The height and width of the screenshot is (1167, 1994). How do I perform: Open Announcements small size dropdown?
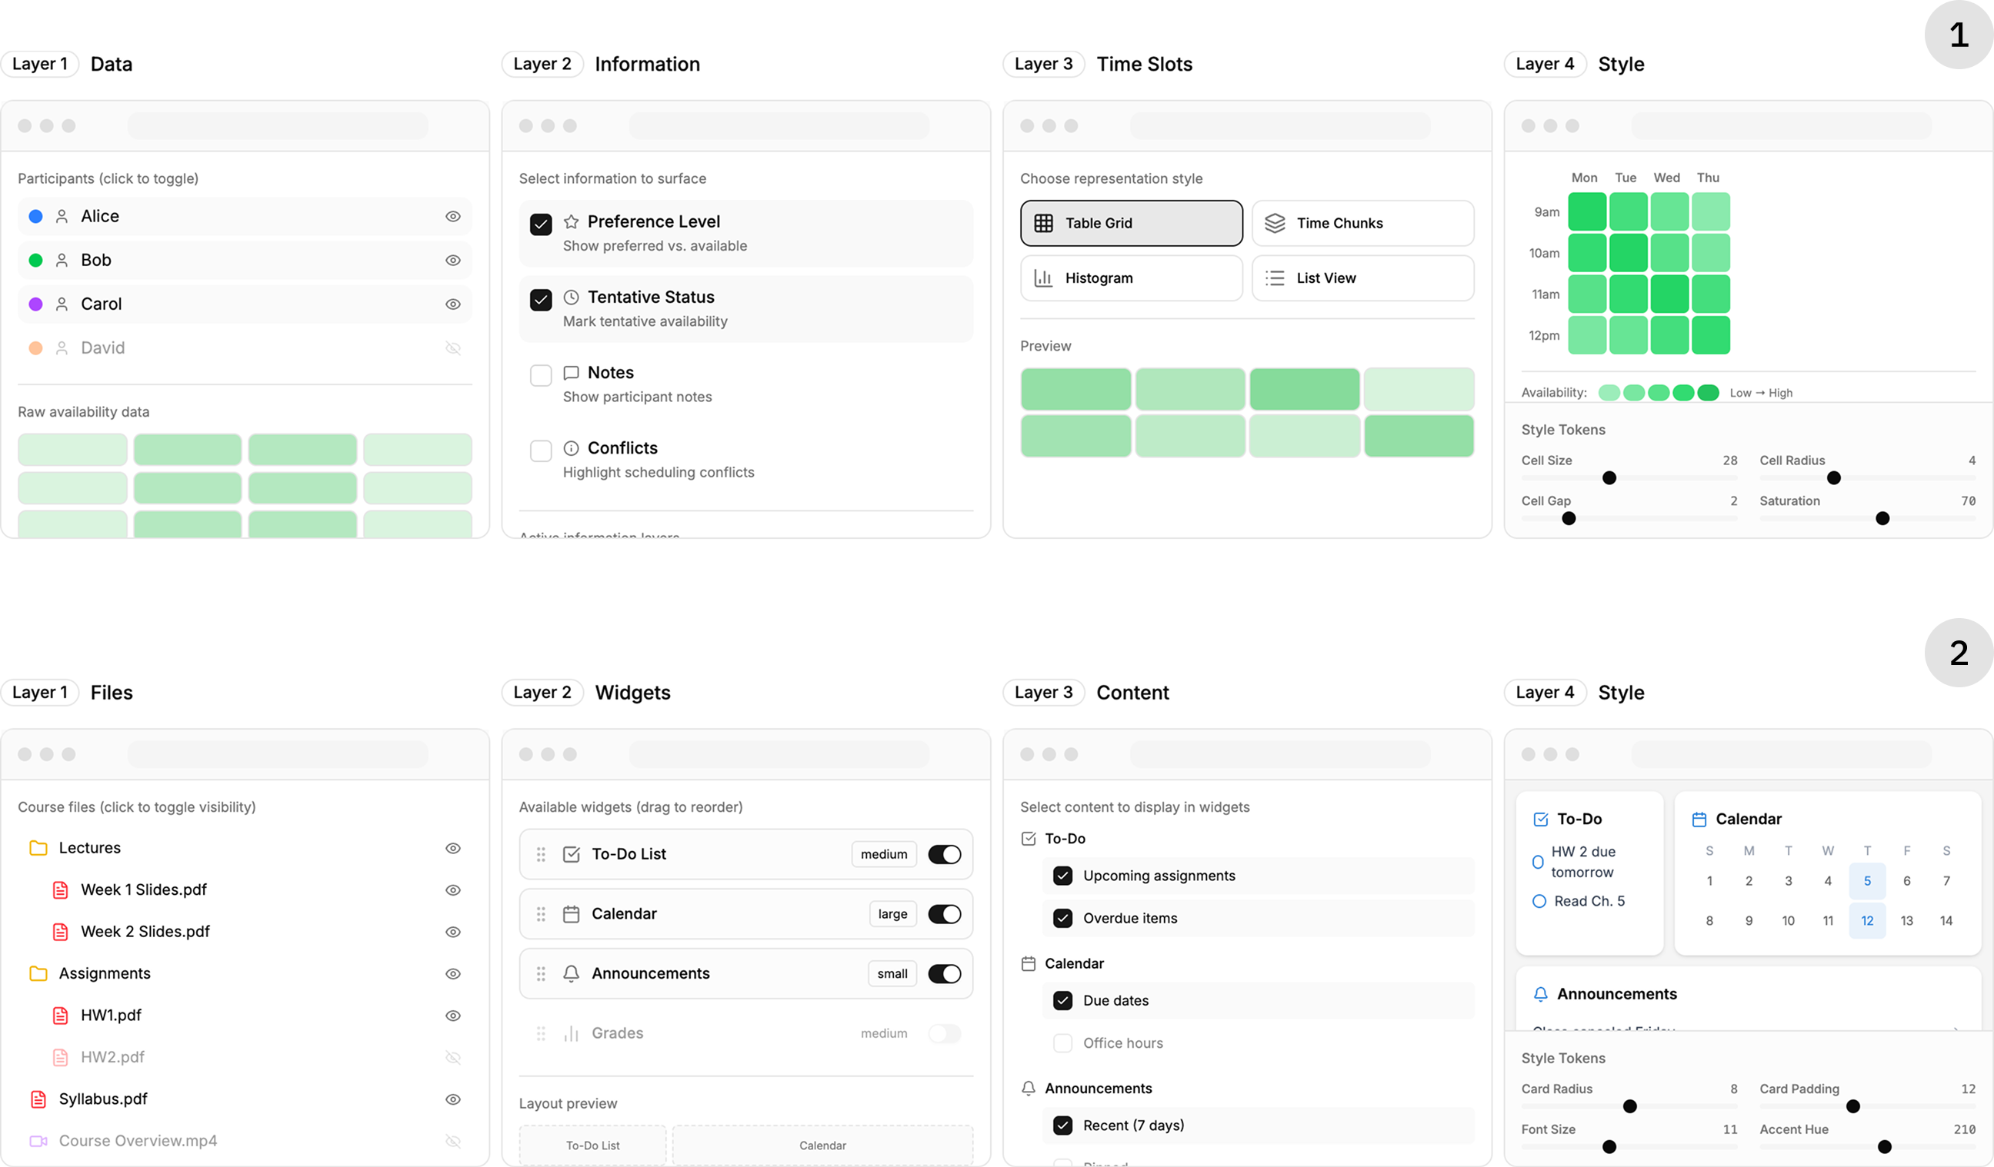pos(892,974)
